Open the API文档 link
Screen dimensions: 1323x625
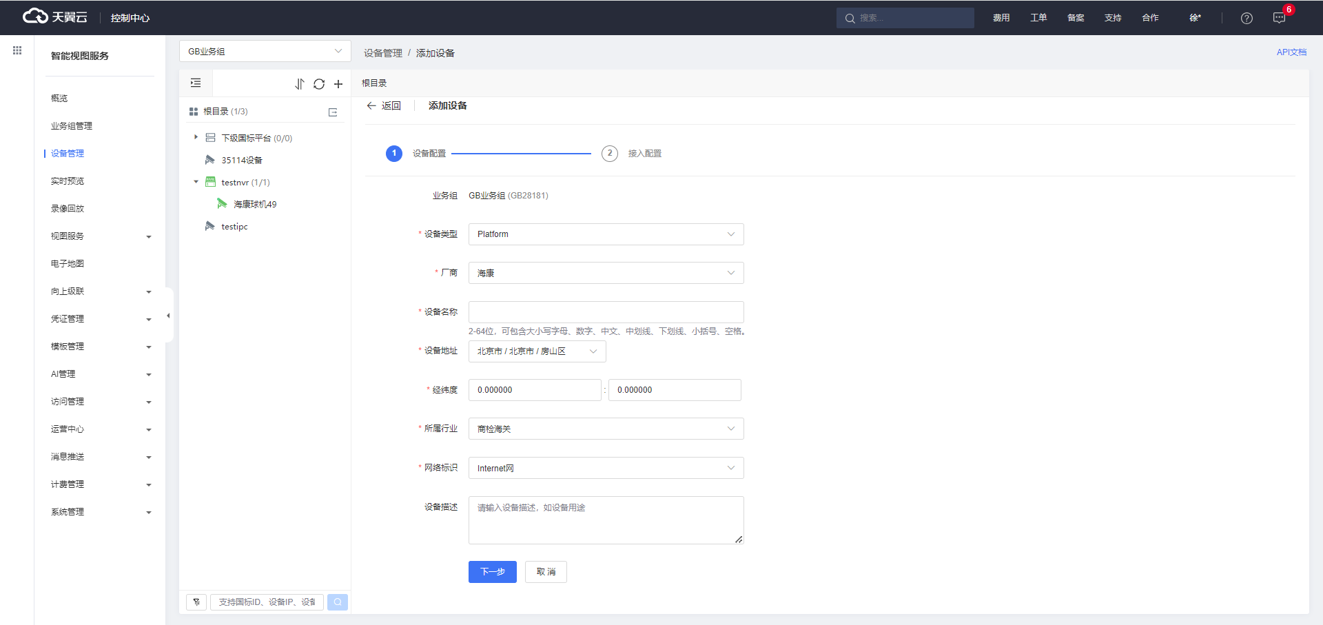point(1291,52)
